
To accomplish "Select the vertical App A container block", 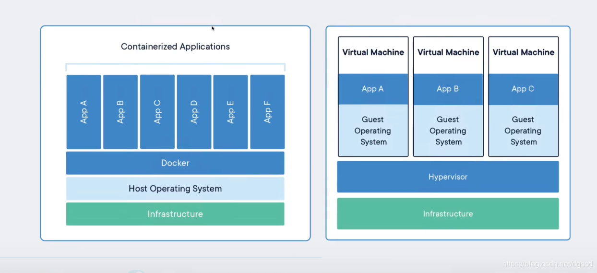I will (x=84, y=112).
